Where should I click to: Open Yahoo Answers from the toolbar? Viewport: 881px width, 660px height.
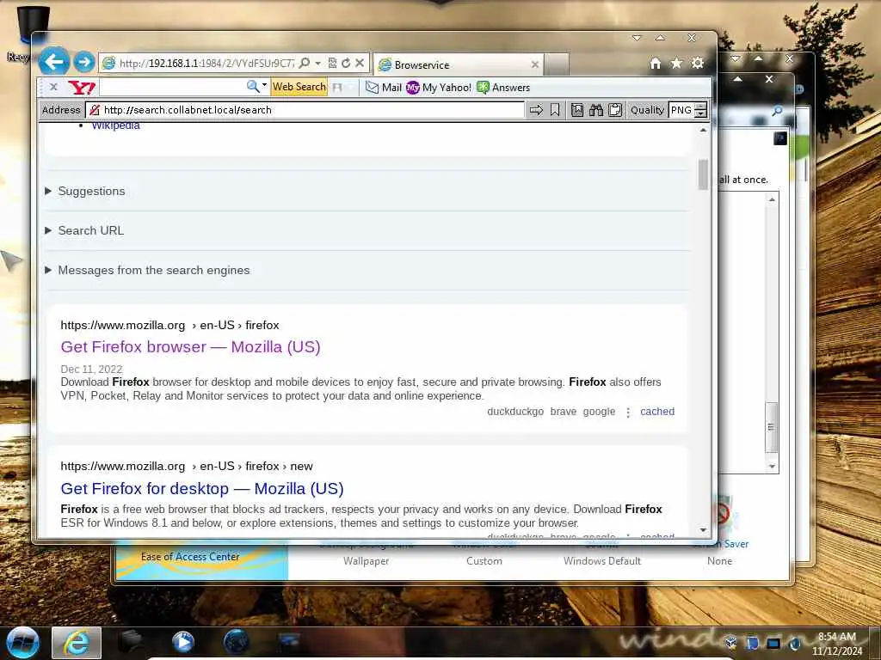[502, 88]
